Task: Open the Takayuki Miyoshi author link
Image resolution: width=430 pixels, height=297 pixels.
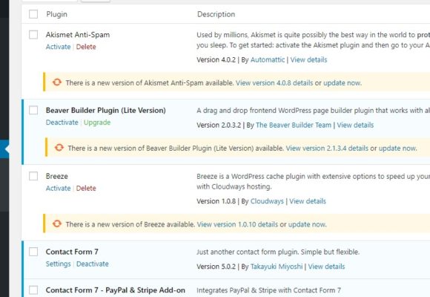Action: (277, 267)
